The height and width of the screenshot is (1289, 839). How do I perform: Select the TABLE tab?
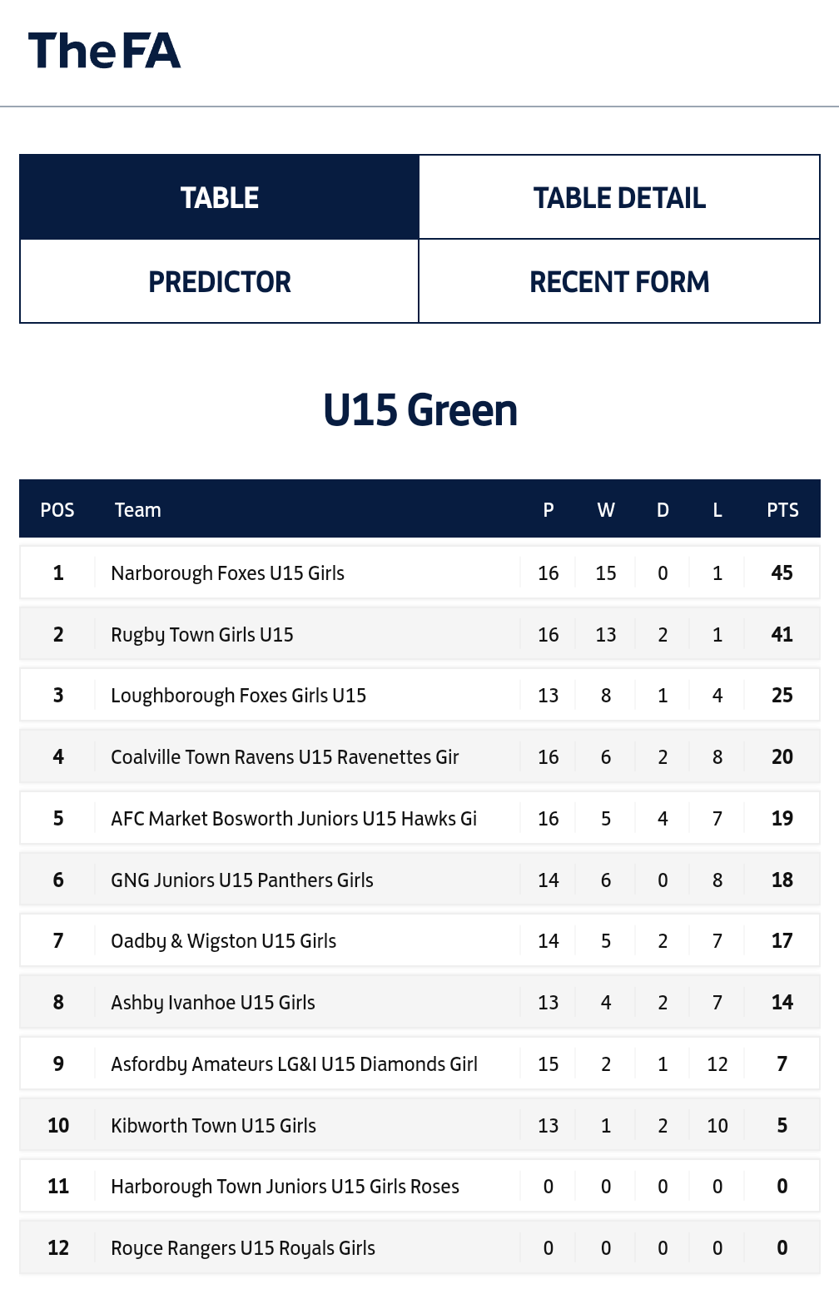click(x=220, y=198)
